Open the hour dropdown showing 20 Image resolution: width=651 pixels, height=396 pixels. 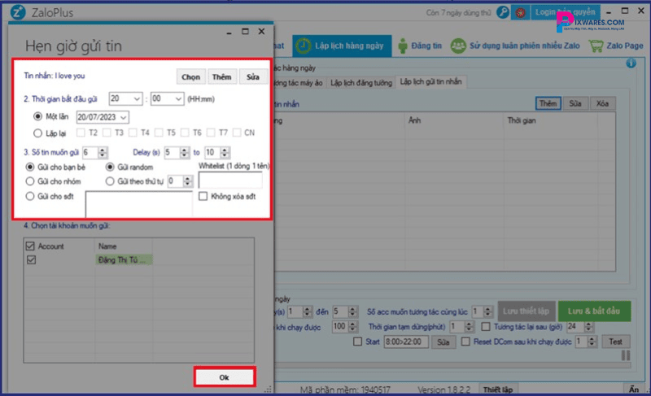coord(125,98)
